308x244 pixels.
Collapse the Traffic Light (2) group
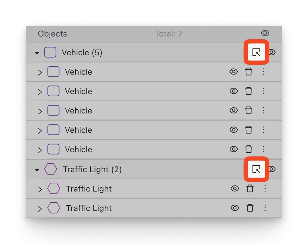(37, 170)
